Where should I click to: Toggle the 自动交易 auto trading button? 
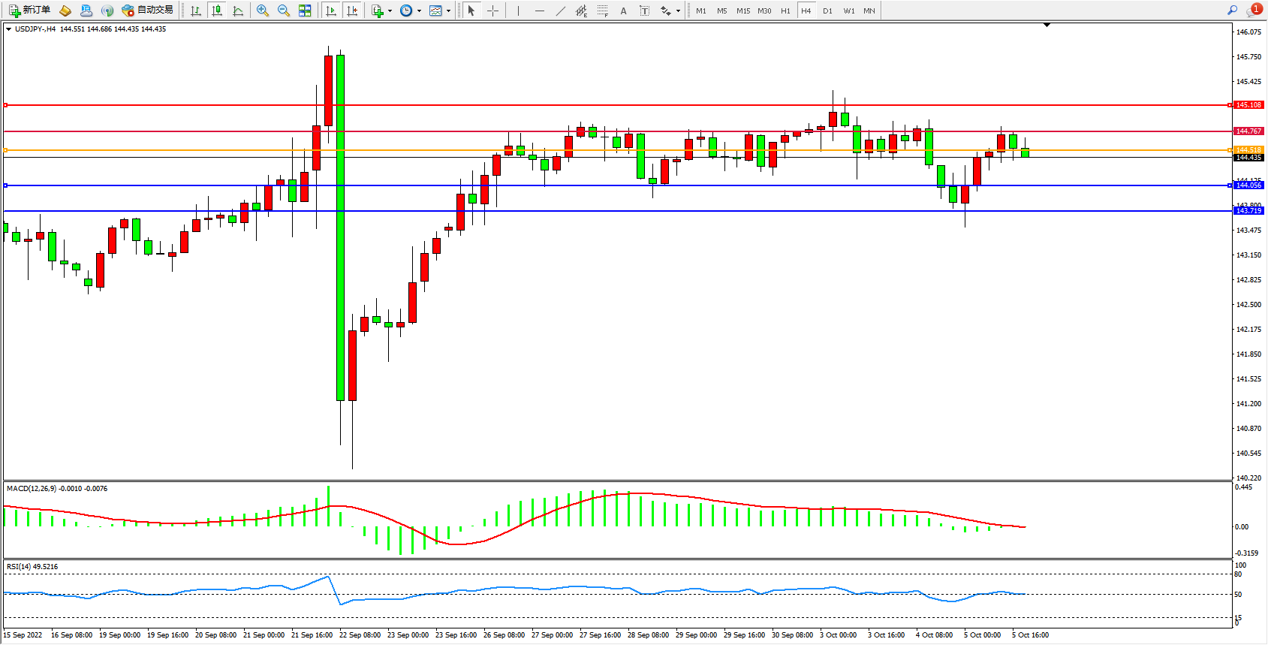click(x=148, y=11)
